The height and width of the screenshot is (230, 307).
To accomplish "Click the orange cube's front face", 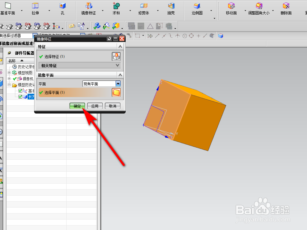I will pyautogui.click(x=167, y=110).
